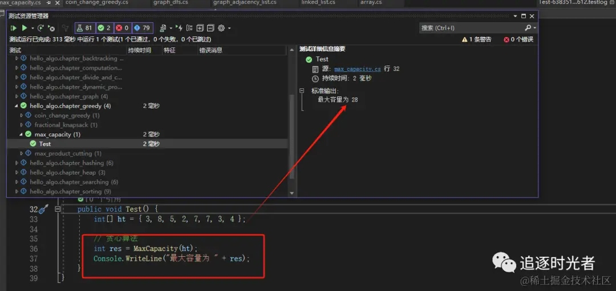Toggle the passed tests filter showing 2
The height and width of the screenshot is (291, 616).
[x=104, y=28]
